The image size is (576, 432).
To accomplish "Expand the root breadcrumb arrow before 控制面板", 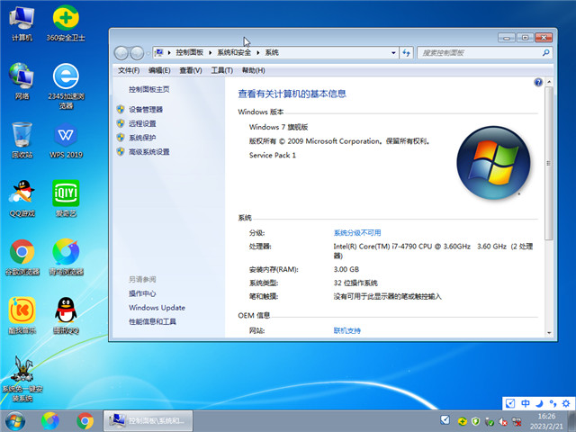I will (169, 53).
